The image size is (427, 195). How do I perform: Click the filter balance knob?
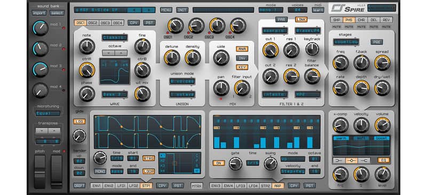coord(312,76)
